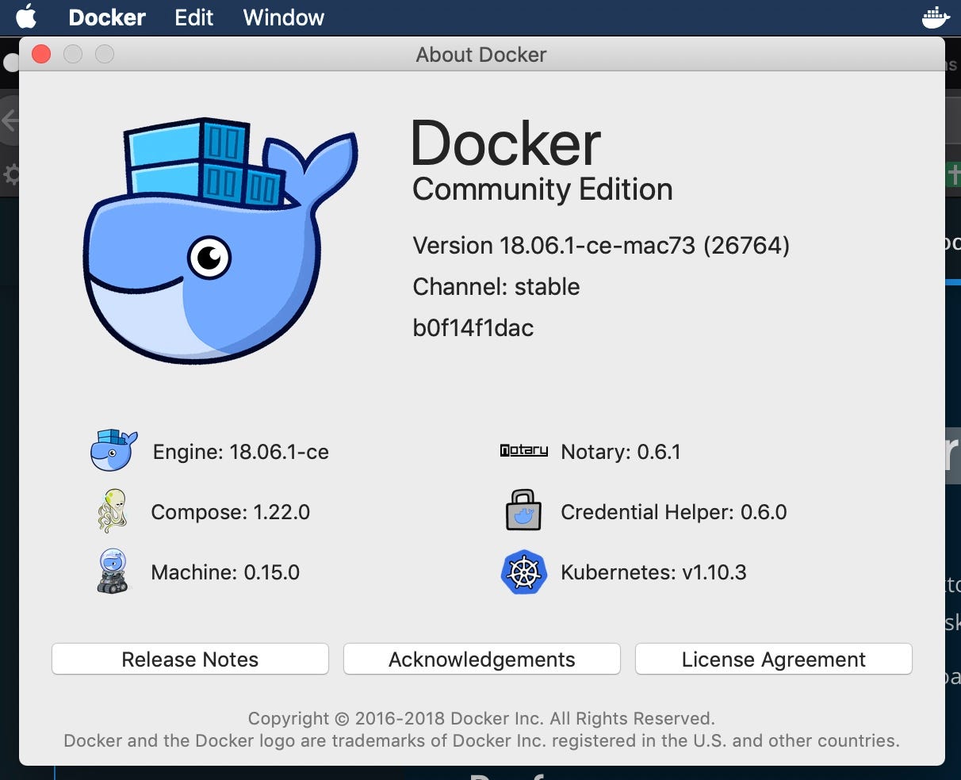This screenshot has width=961, height=780.
Task: Click the Community Edition subtitle
Action: (542, 189)
